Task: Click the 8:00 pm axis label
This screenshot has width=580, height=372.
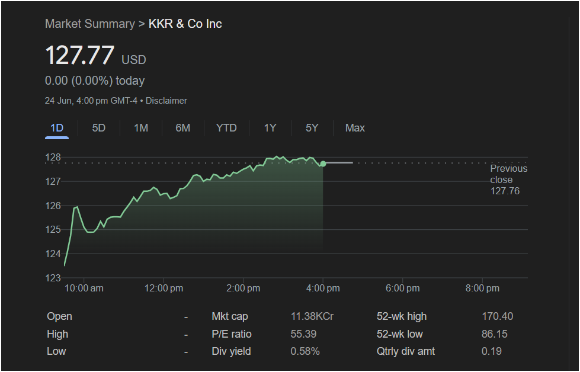Action: (x=482, y=288)
